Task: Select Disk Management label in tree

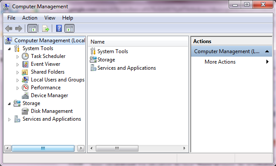Action: pyautogui.click(x=52, y=111)
